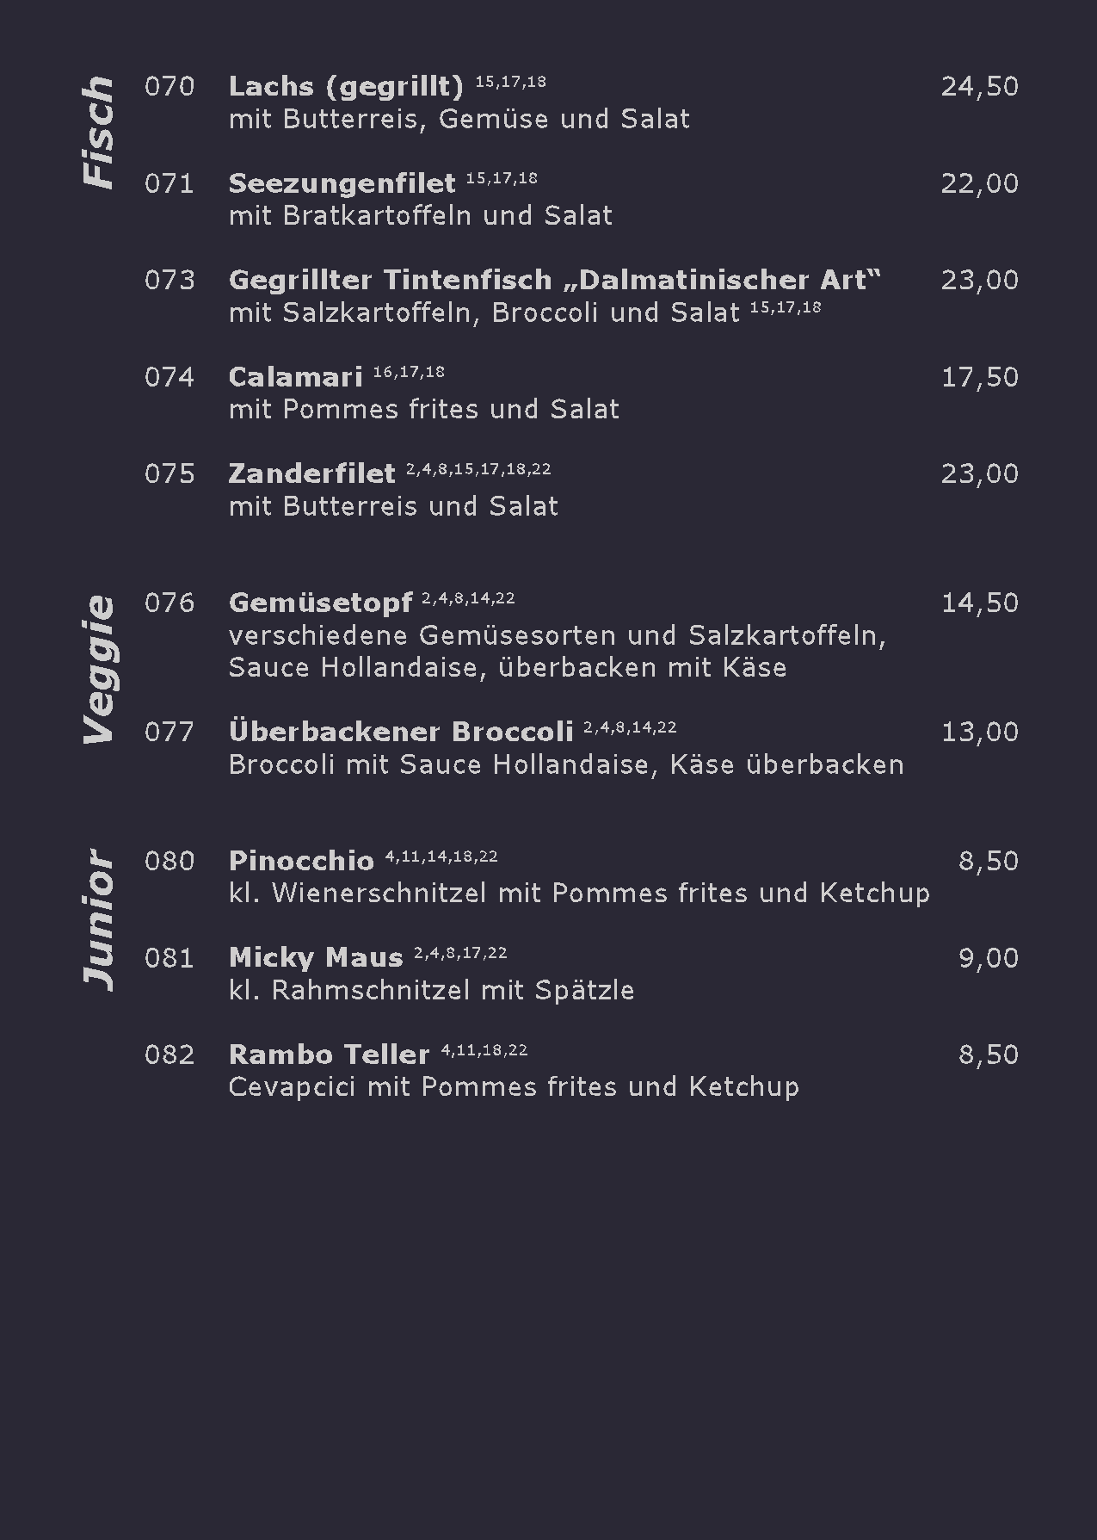Screen dimensions: 1097x1540
Task: Select the Pinocchio junior dish
Action: click(x=301, y=862)
